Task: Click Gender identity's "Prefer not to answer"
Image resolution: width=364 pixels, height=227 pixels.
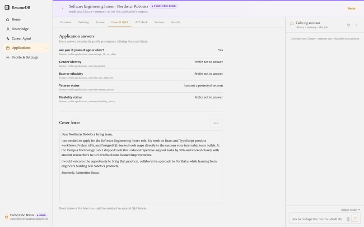Action: (209, 62)
